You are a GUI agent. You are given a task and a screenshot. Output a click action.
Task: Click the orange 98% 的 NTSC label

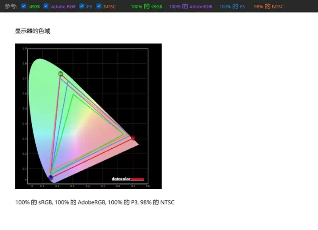point(269,6)
